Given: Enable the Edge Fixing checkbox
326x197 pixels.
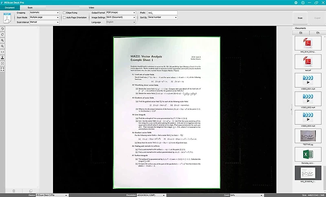Looking at the screenshot, I should click(64, 13).
